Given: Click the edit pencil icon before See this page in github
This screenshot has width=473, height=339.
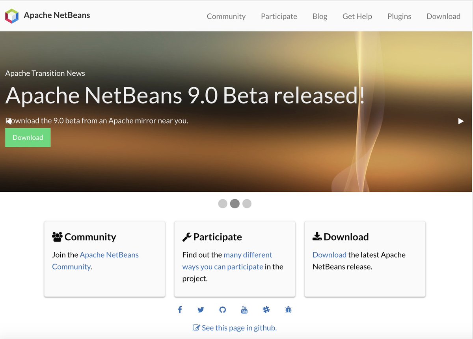Looking at the screenshot, I should (x=196, y=328).
